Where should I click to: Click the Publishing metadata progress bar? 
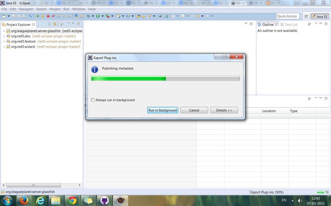165,78
